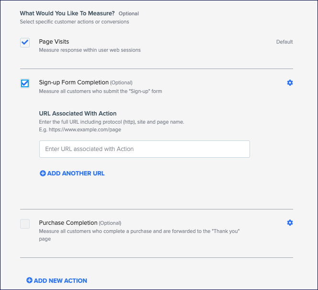The height and width of the screenshot is (290, 318).
Task: Click 'Select specific customer actions or conversions' text
Action: [74, 22]
